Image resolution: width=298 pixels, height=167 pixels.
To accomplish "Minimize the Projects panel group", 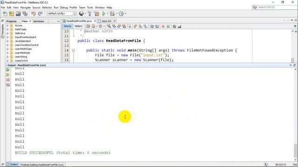I will coord(58,21).
